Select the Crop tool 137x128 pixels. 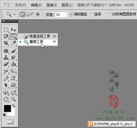[x=6, y=43]
